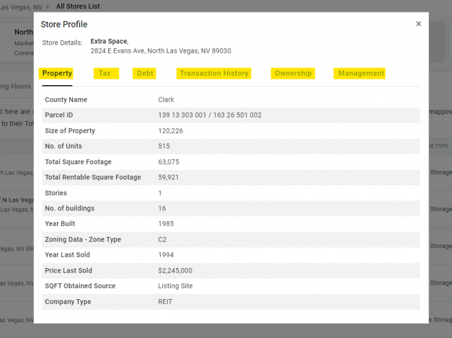This screenshot has width=452, height=338.
Task: Click the All Stores List breadcrumb
Action: coord(78,6)
